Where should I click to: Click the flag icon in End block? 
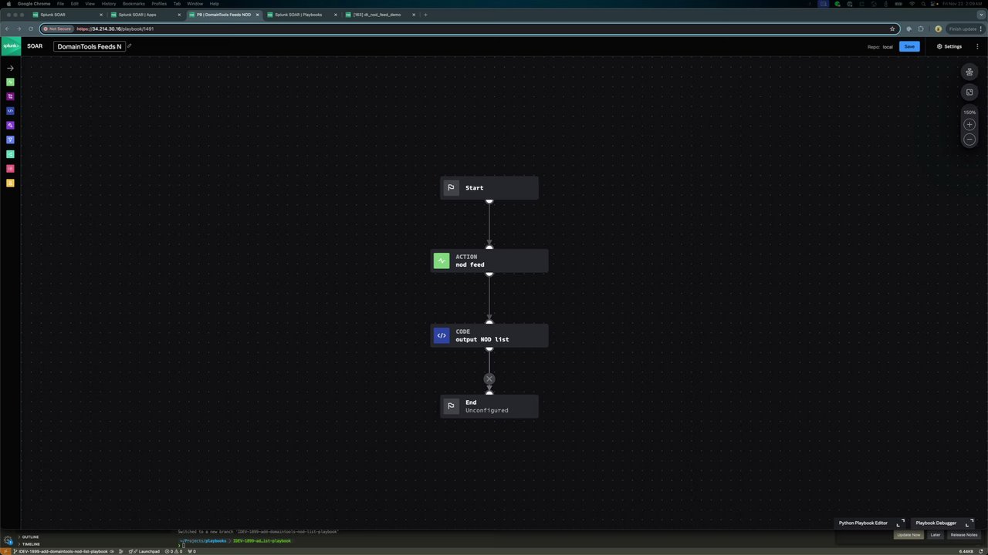tap(451, 406)
